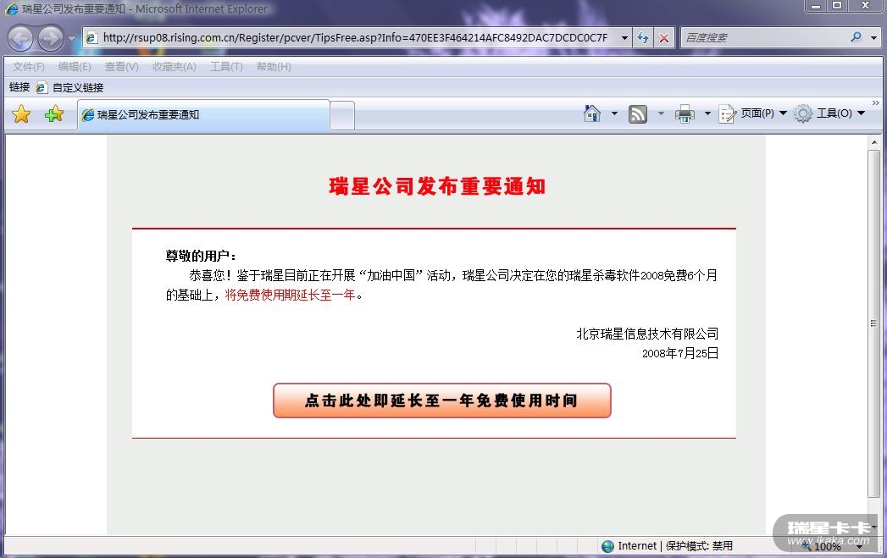Click the 百度搜索 search box
Viewport: 887px width, 558px height.
pyautogui.click(x=763, y=38)
